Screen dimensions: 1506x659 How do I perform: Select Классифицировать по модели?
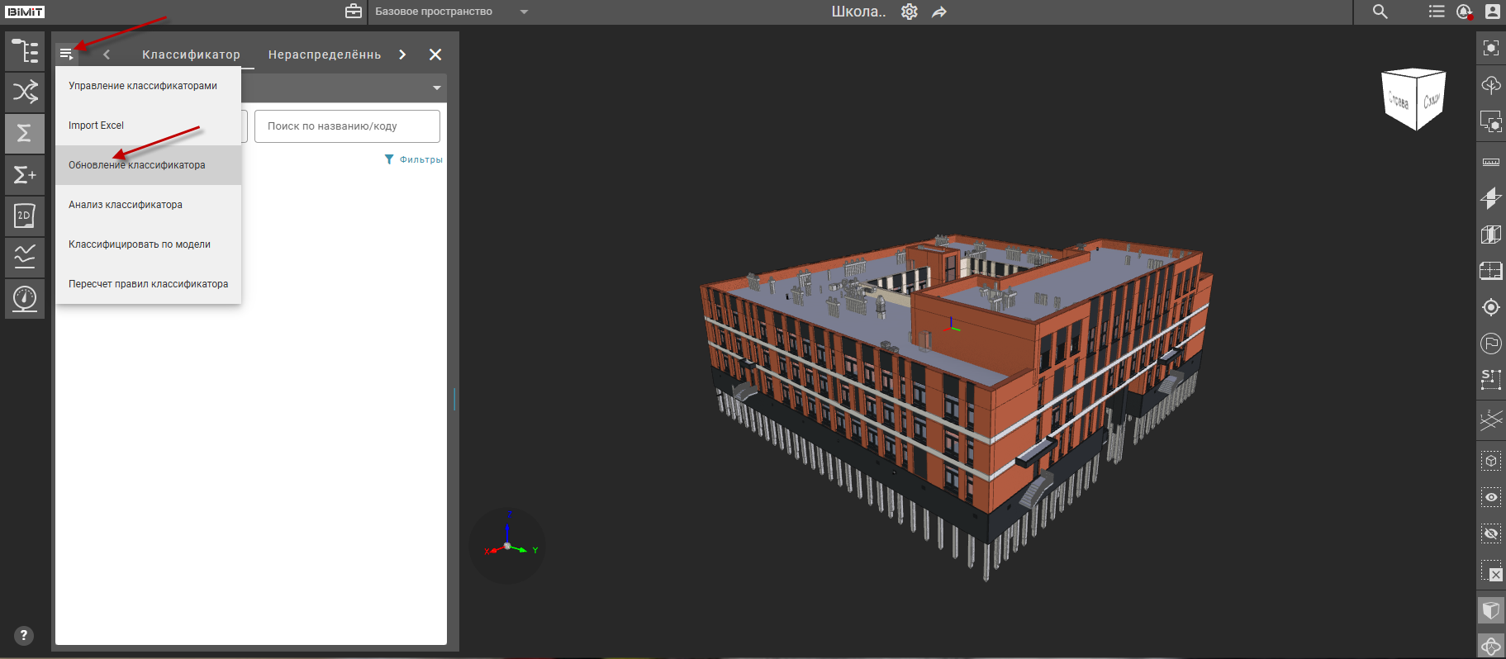pyautogui.click(x=148, y=244)
